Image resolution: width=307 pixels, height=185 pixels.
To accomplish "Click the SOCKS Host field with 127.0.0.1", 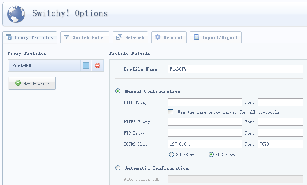I will 205,144.
